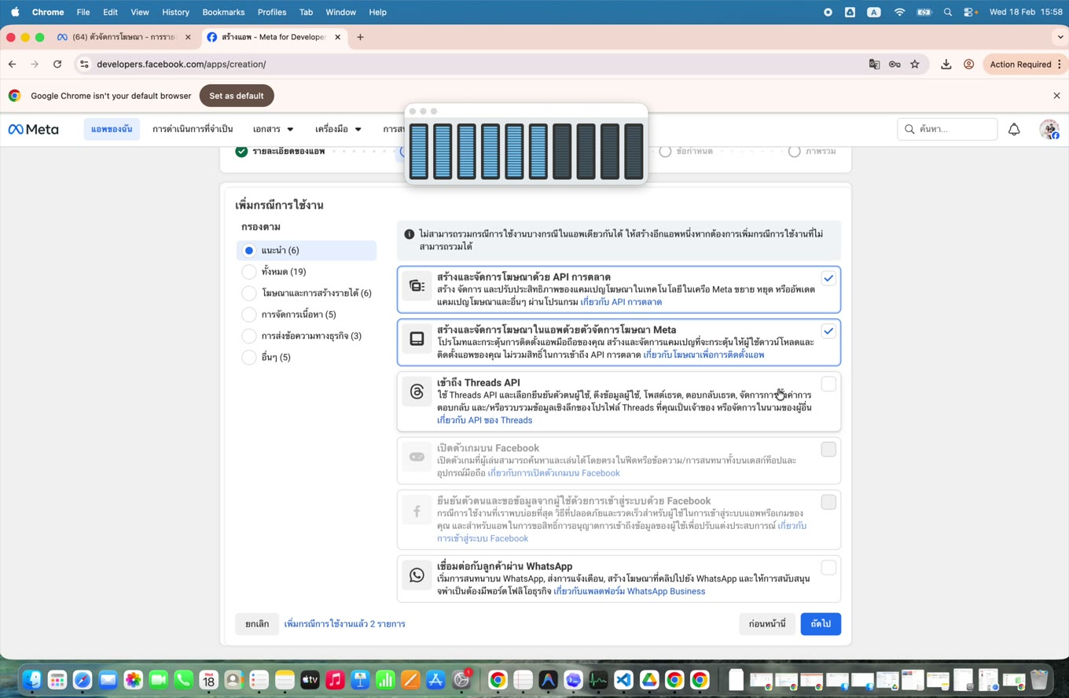Viewport: 1069px width, 698px height.
Task: Open the Profiles menu in menu bar
Action: (272, 12)
